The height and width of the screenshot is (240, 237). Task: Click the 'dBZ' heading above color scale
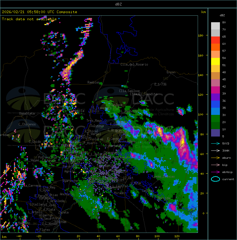click(x=222, y=15)
